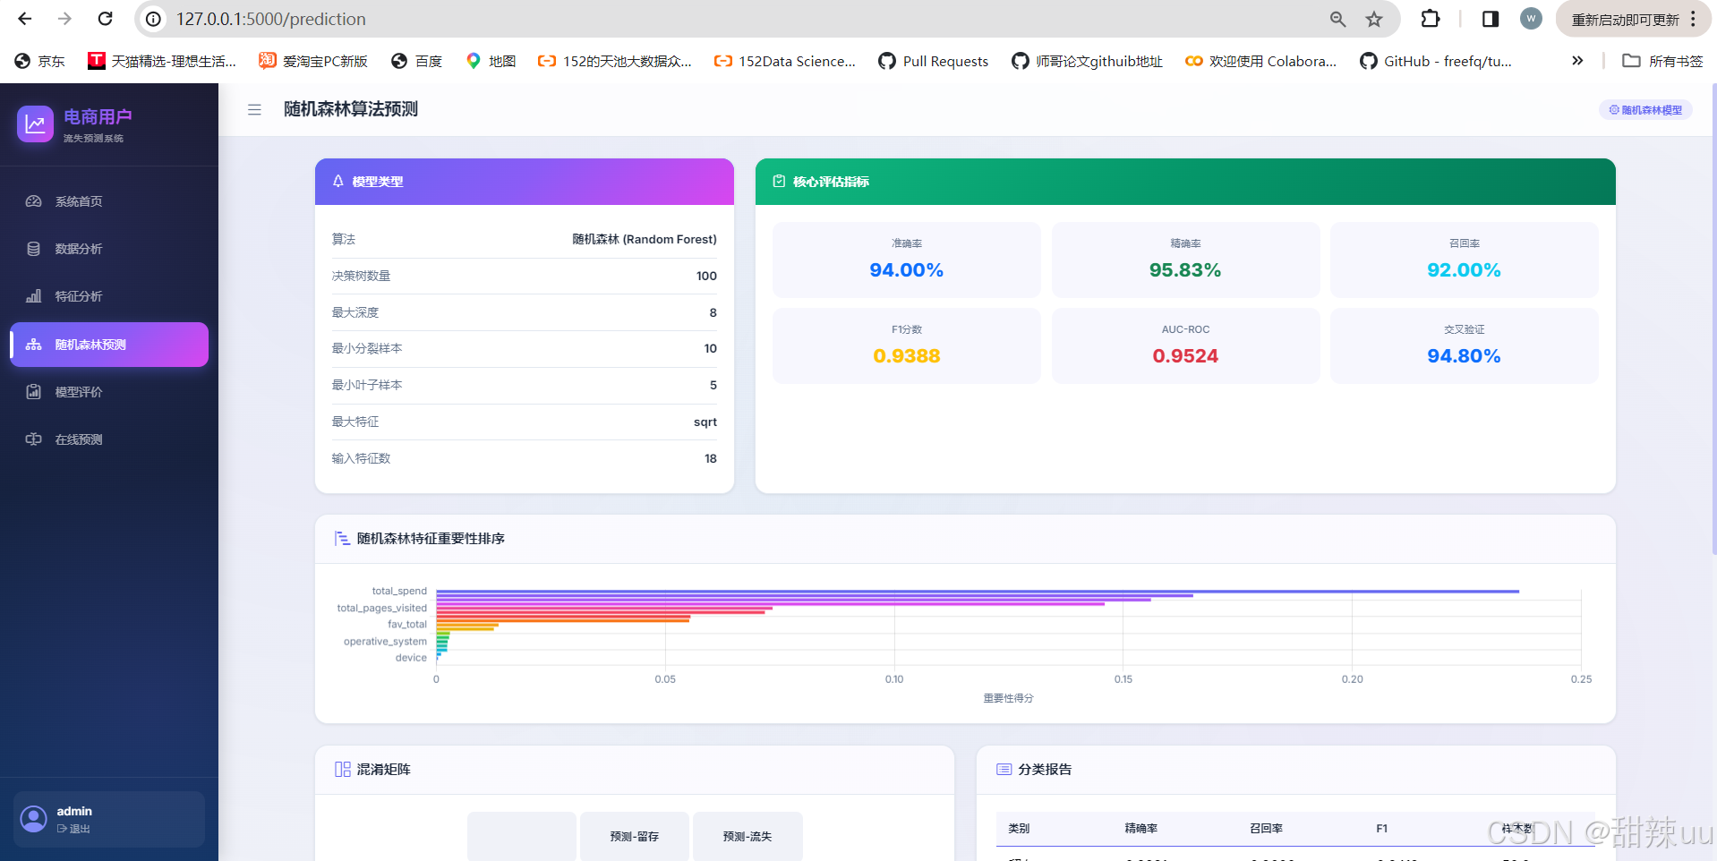Open the 所有书签 folder

(x=1663, y=61)
